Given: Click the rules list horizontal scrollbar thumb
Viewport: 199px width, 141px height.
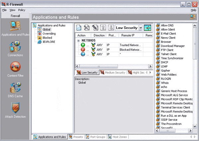Looking at the screenshot, I should [x=99, y=66].
